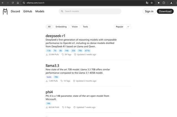
Task: Click the phi4 description mentioning Microsoft
Action: point(77,98)
